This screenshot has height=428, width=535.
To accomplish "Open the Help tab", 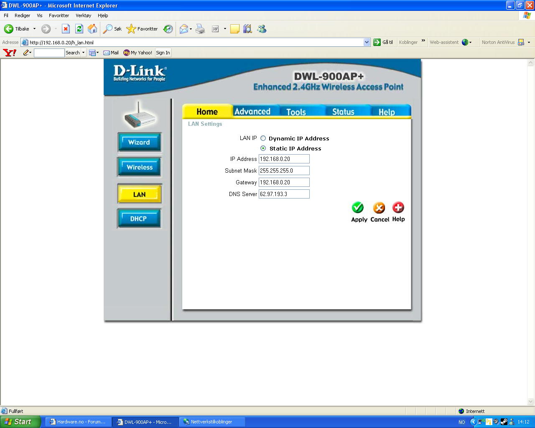I will pos(387,112).
